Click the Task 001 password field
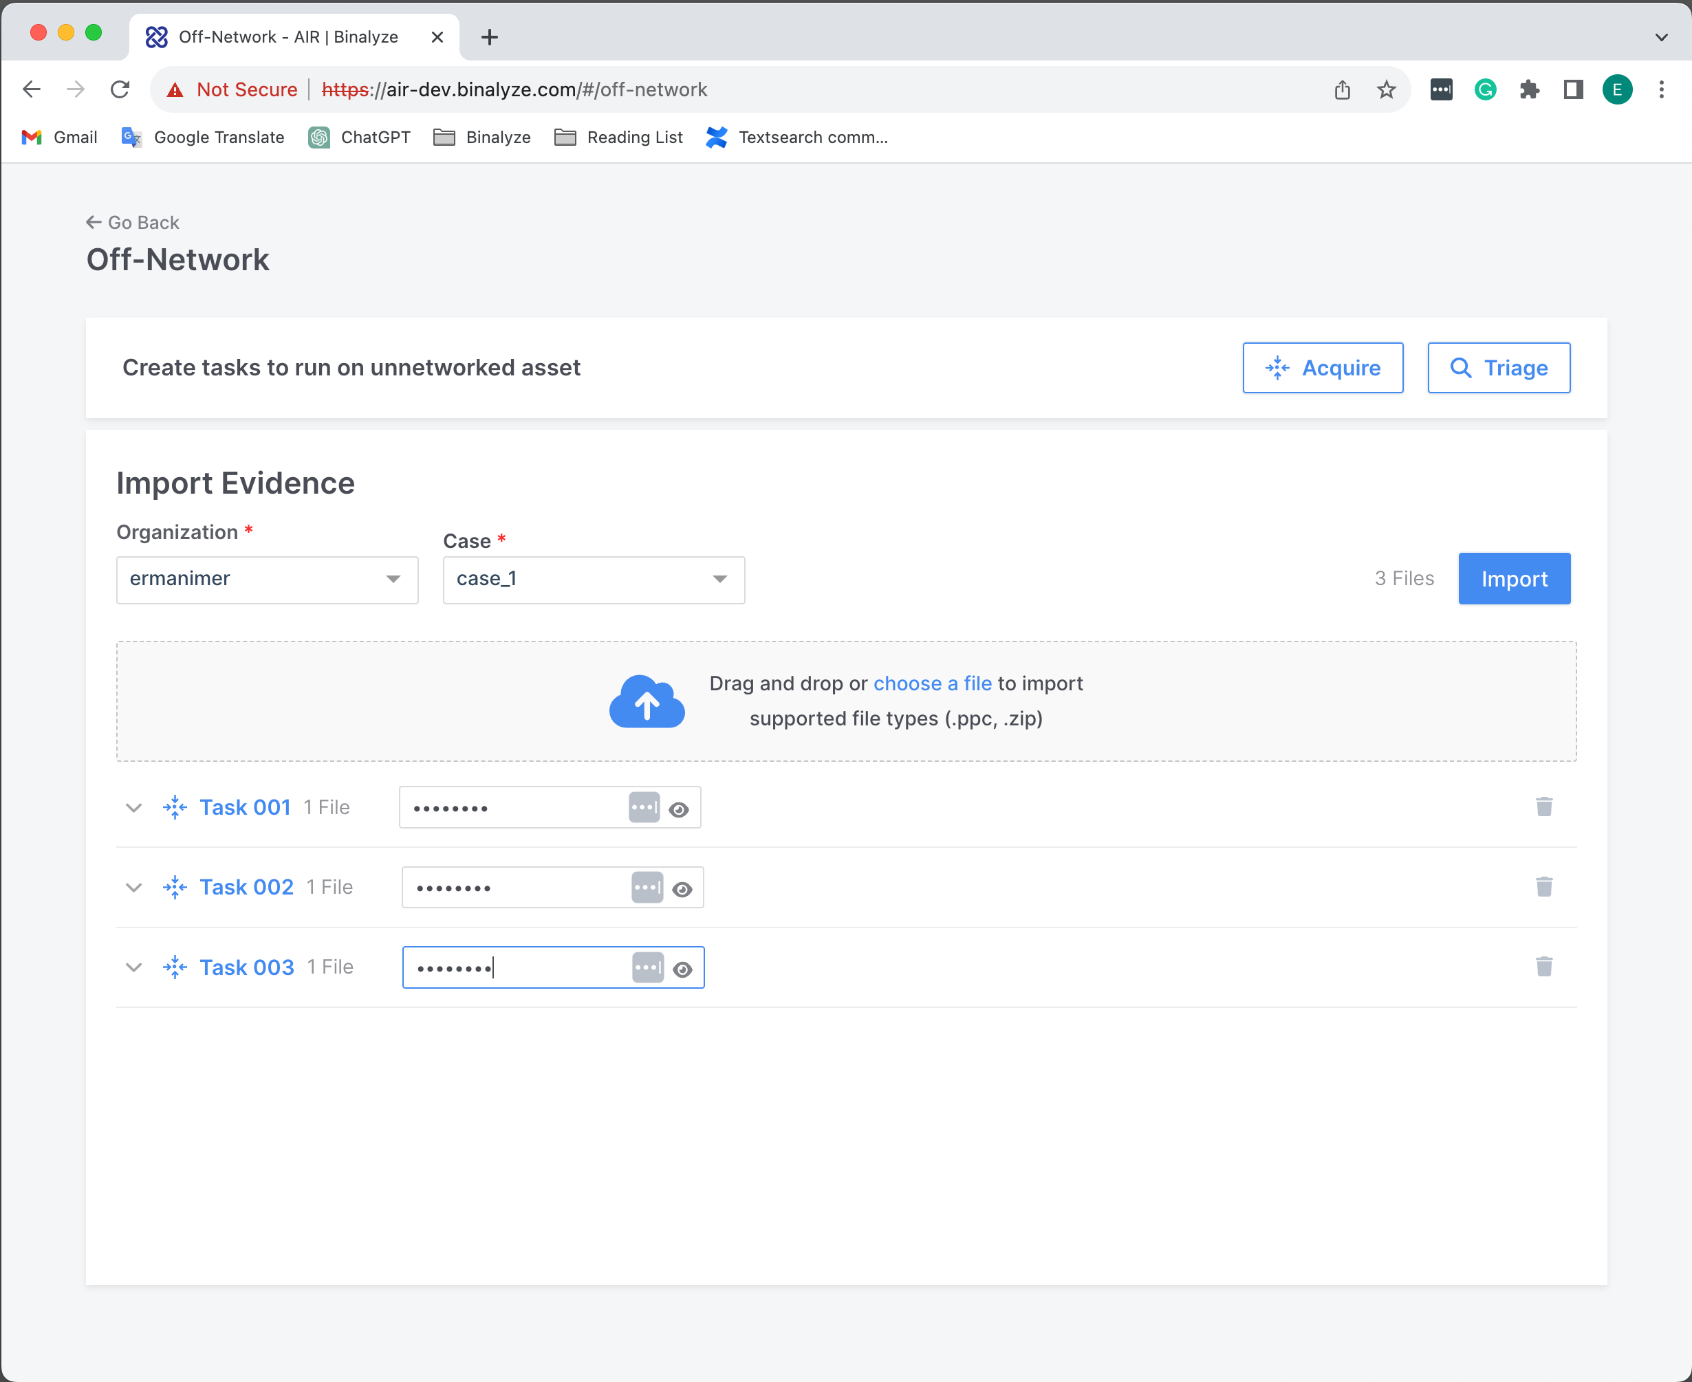The width and height of the screenshot is (1692, 1382). click(550, 807)
